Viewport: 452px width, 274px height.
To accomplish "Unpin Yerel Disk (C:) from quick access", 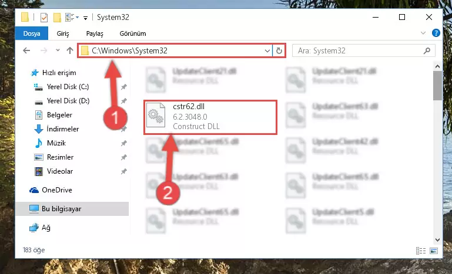I will [123, 87].
